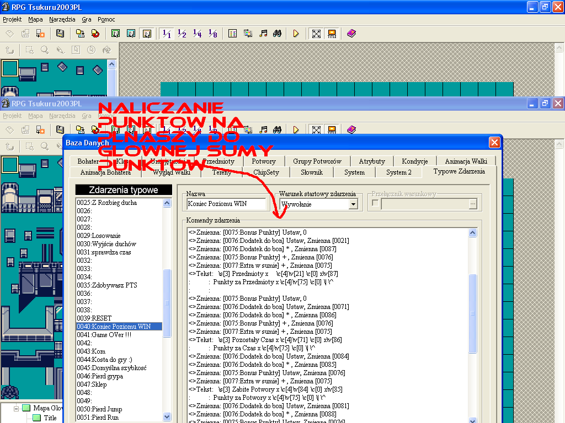Select the Title map in the tree

[50, 418]
